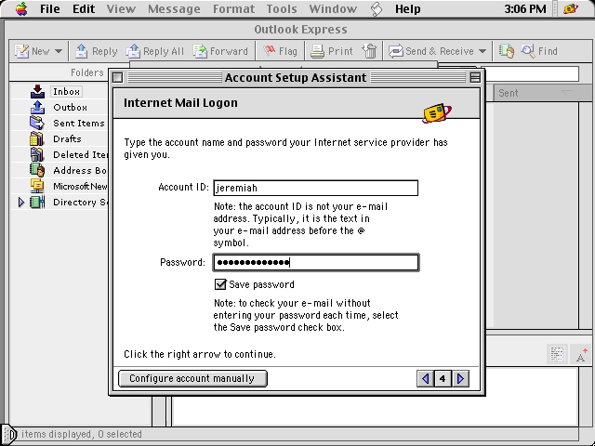Click the Flag toolbar icon
Image resolution: width=595 pixels, height=446 pixels.
[270, 51]
